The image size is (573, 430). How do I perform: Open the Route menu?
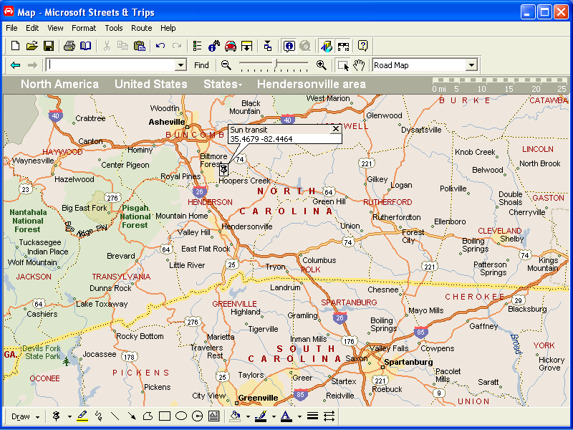point(141,28)
